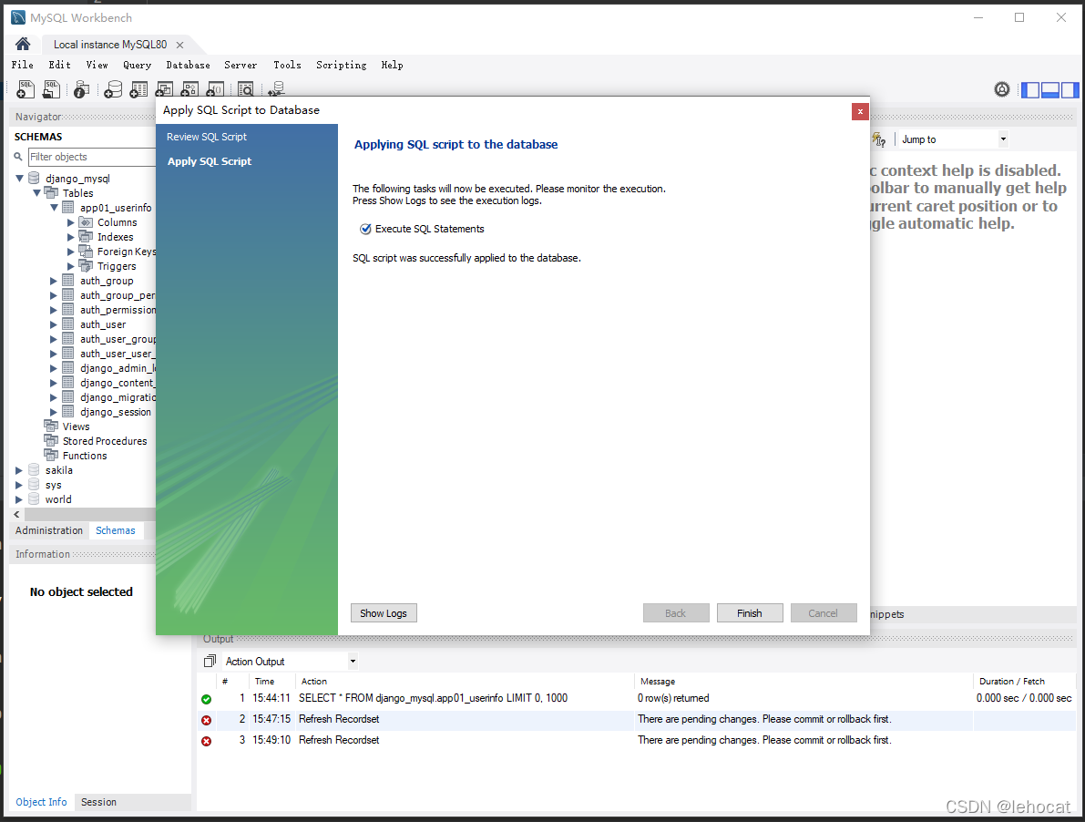
Task: Click the Execute SQL Statements checkmark
Action: 365,229
